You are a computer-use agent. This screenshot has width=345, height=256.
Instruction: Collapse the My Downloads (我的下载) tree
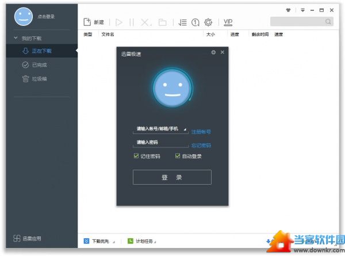[x=16, y=38]
